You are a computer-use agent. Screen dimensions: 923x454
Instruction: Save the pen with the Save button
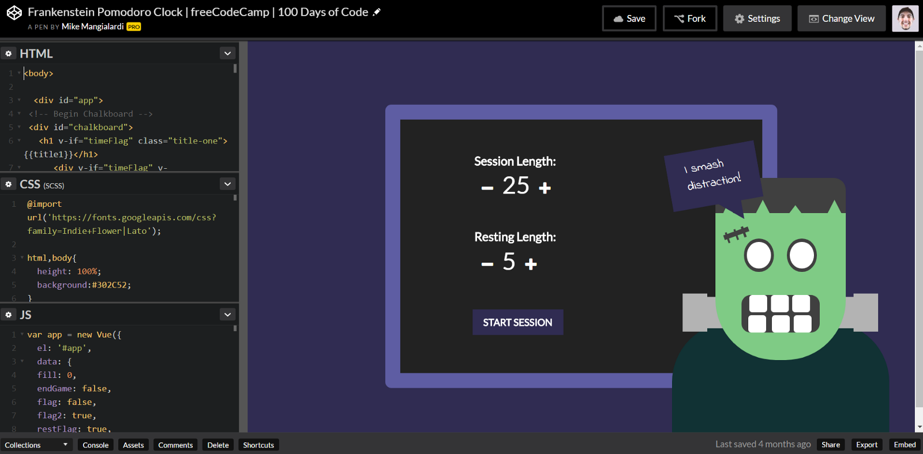(629, 18)
